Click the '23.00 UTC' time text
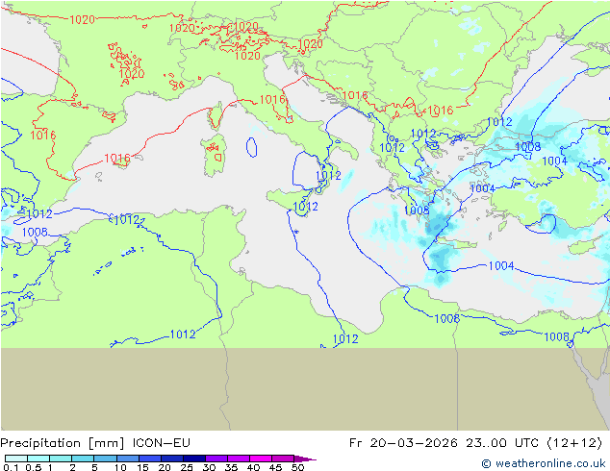610x471 pixels. 502,442
